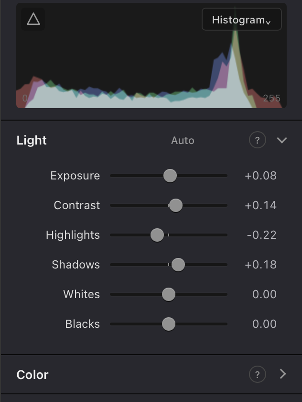Select the Exposure value +0.08 field
This screenshot has width=302, height=402.
260,176
